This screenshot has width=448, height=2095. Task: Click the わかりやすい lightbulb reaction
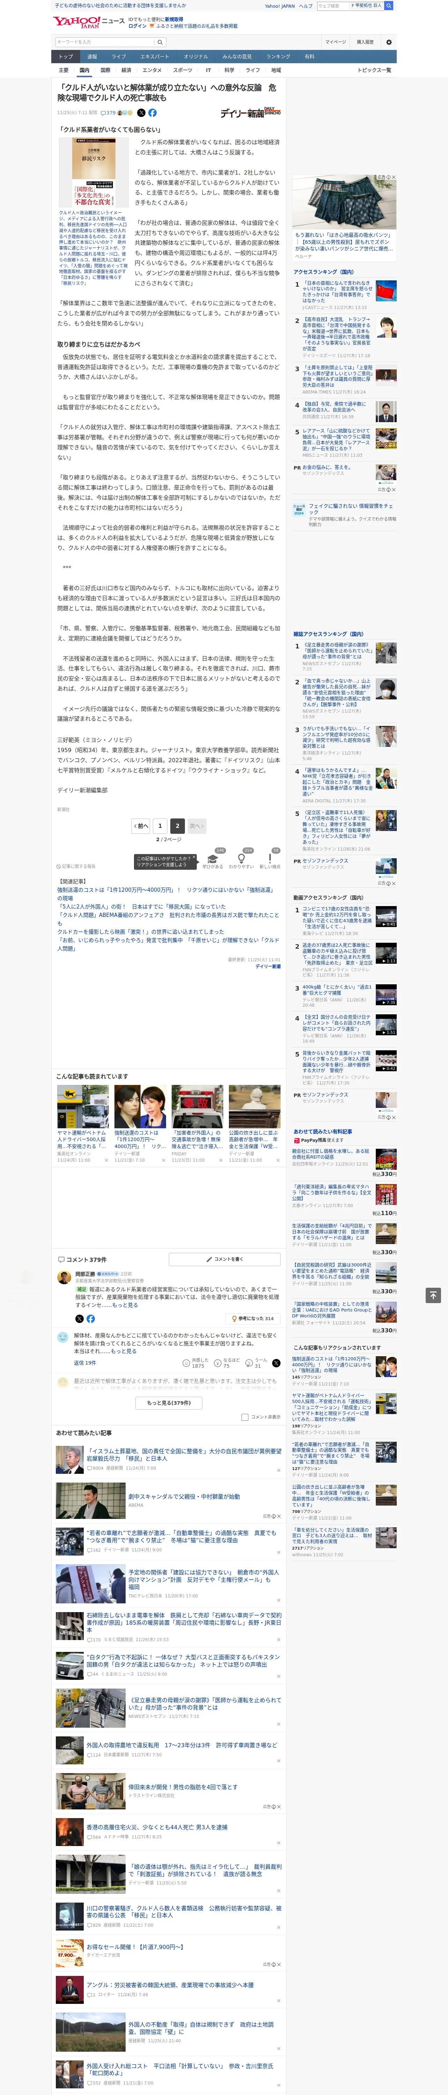[x=241, y=859]
